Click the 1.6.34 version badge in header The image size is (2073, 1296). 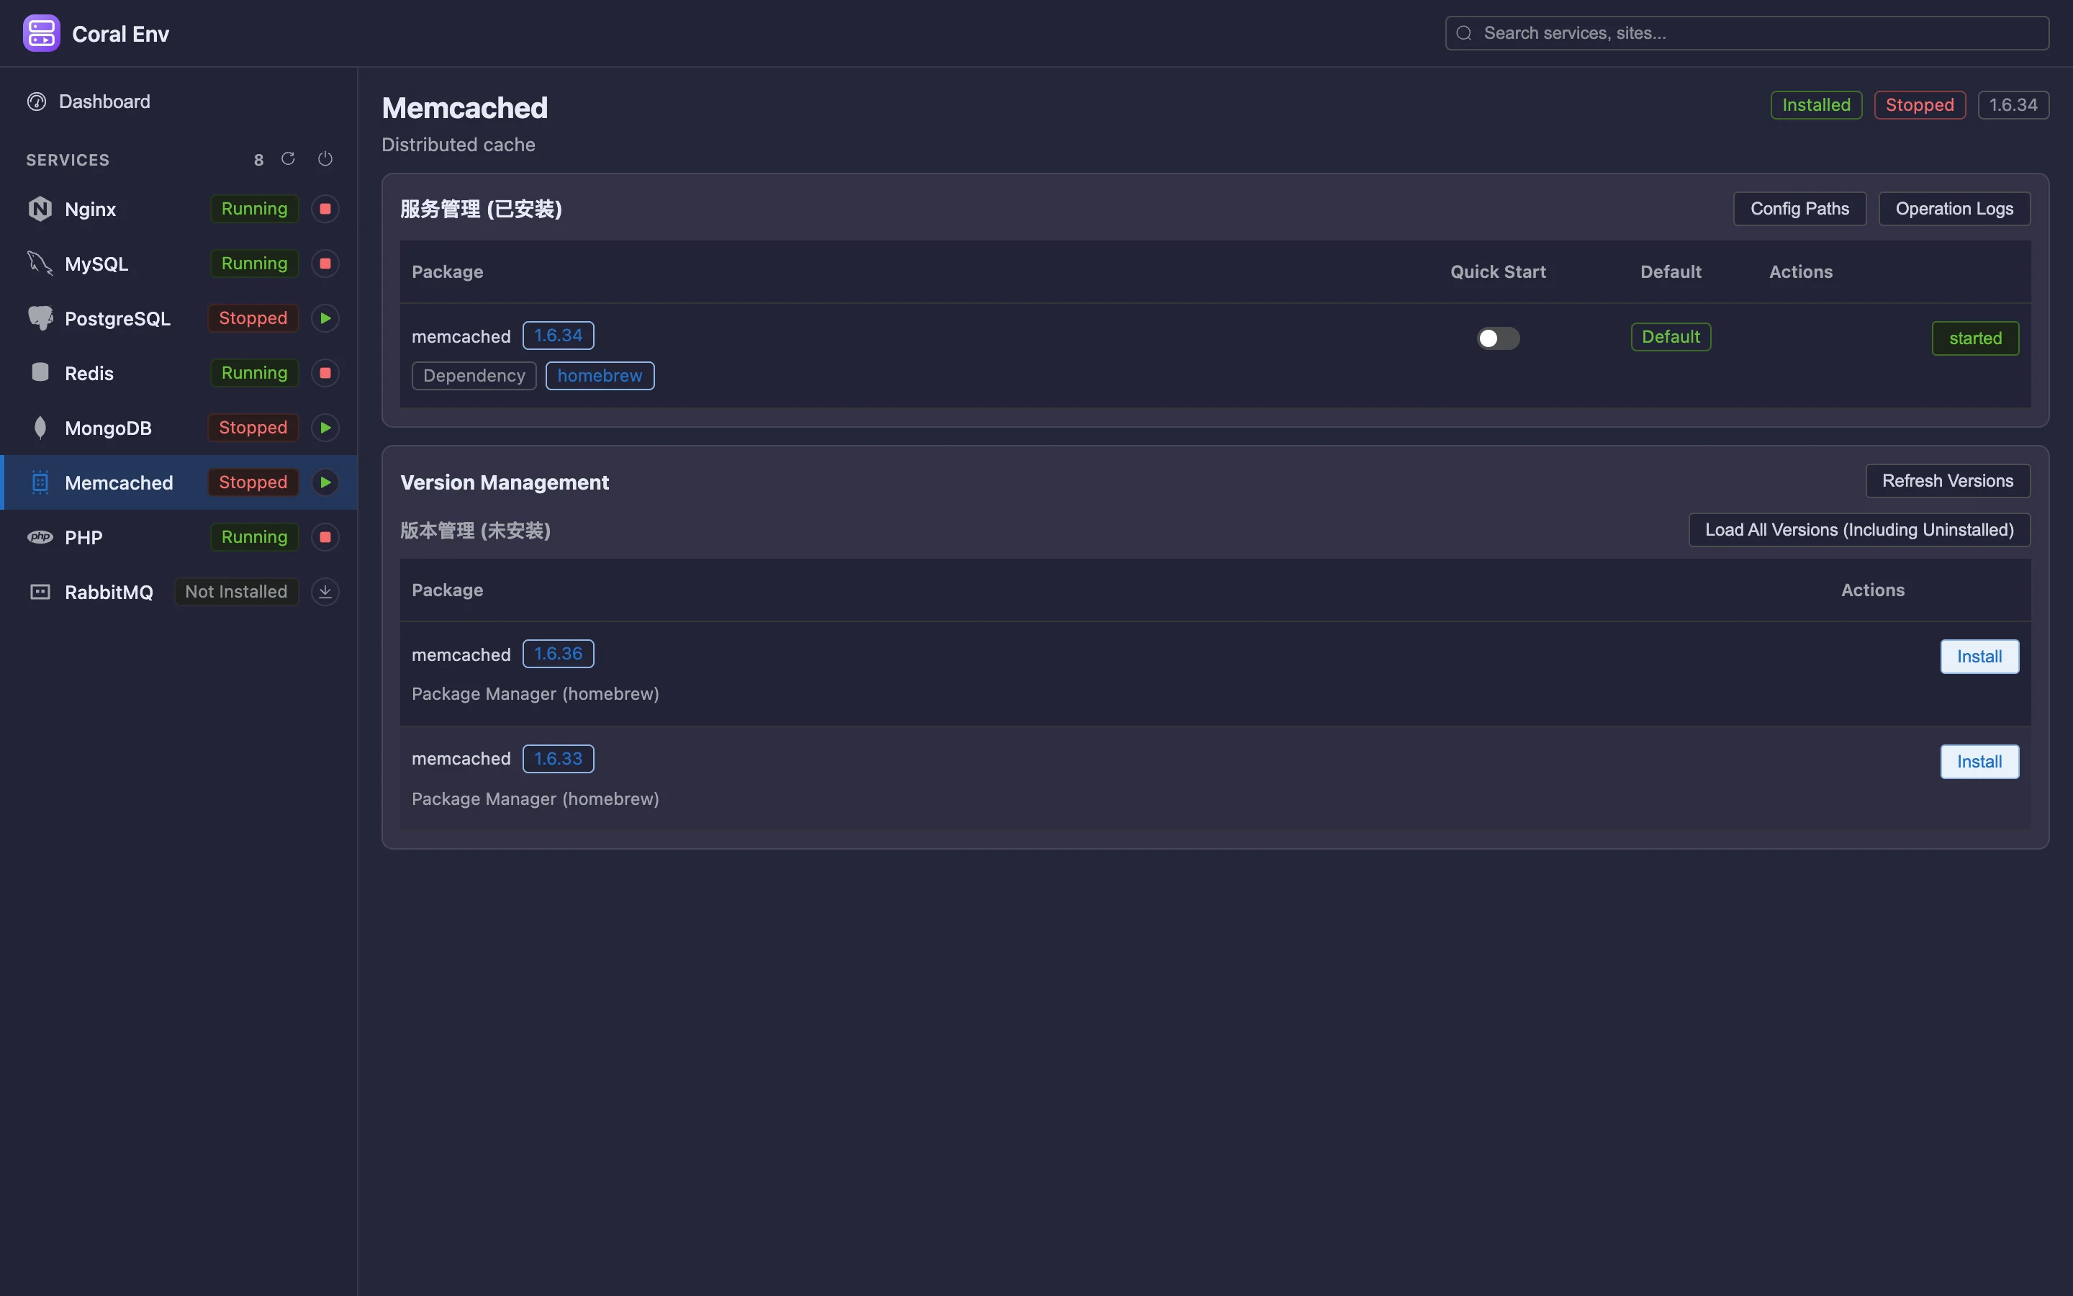(2013, 105)
